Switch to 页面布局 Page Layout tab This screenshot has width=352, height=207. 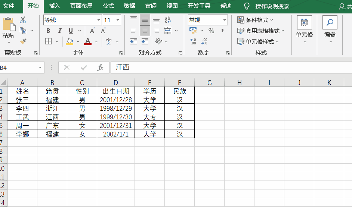pos(81,6)
